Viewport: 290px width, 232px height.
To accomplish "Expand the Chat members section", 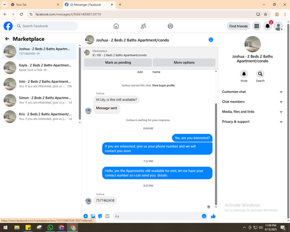I will (x=252, y=101).
